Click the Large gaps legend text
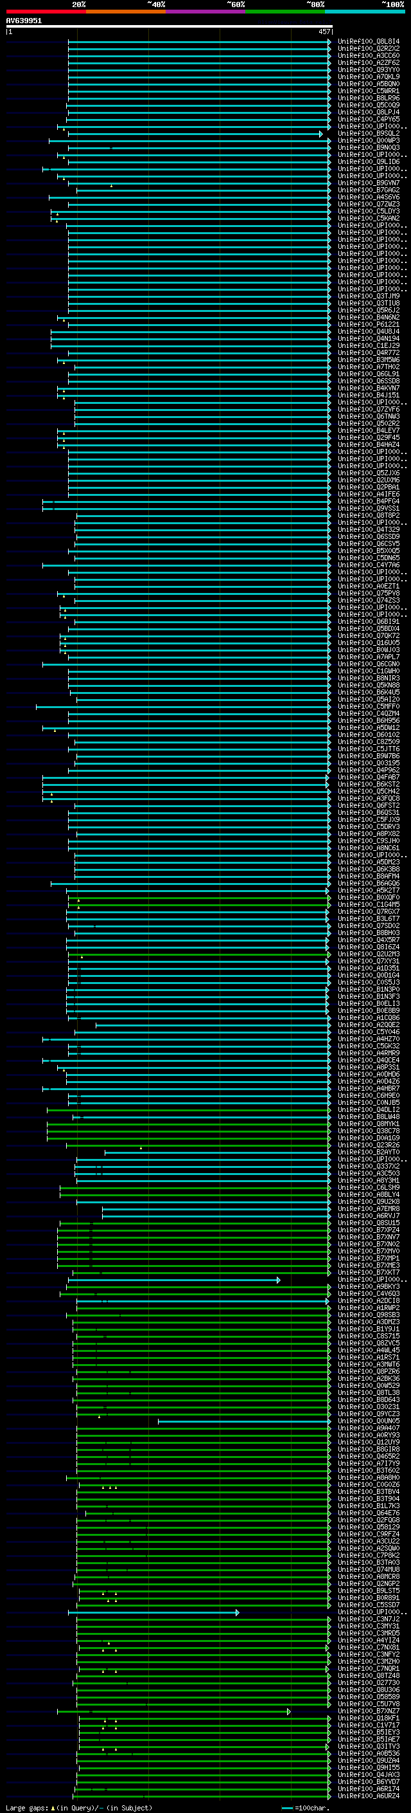Viewport: 411px width, 1813px height. [79, 1807]
